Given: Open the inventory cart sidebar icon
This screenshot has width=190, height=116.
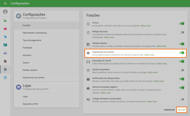Looking at the screenshot, I should point(5,37).
